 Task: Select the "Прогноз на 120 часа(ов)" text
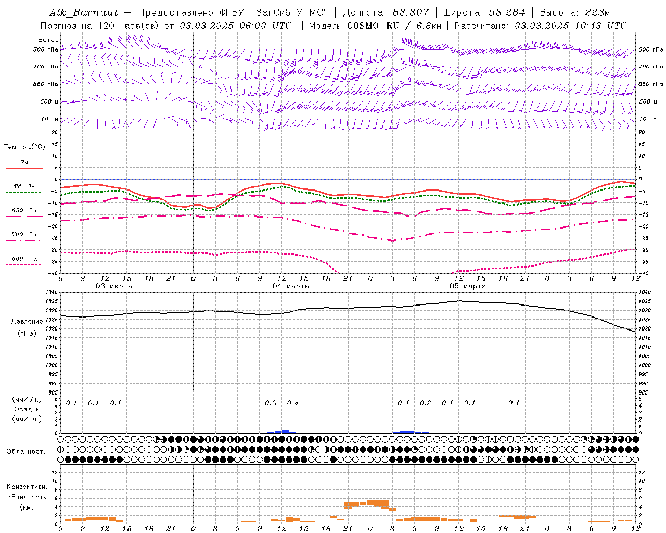point(100,26)
